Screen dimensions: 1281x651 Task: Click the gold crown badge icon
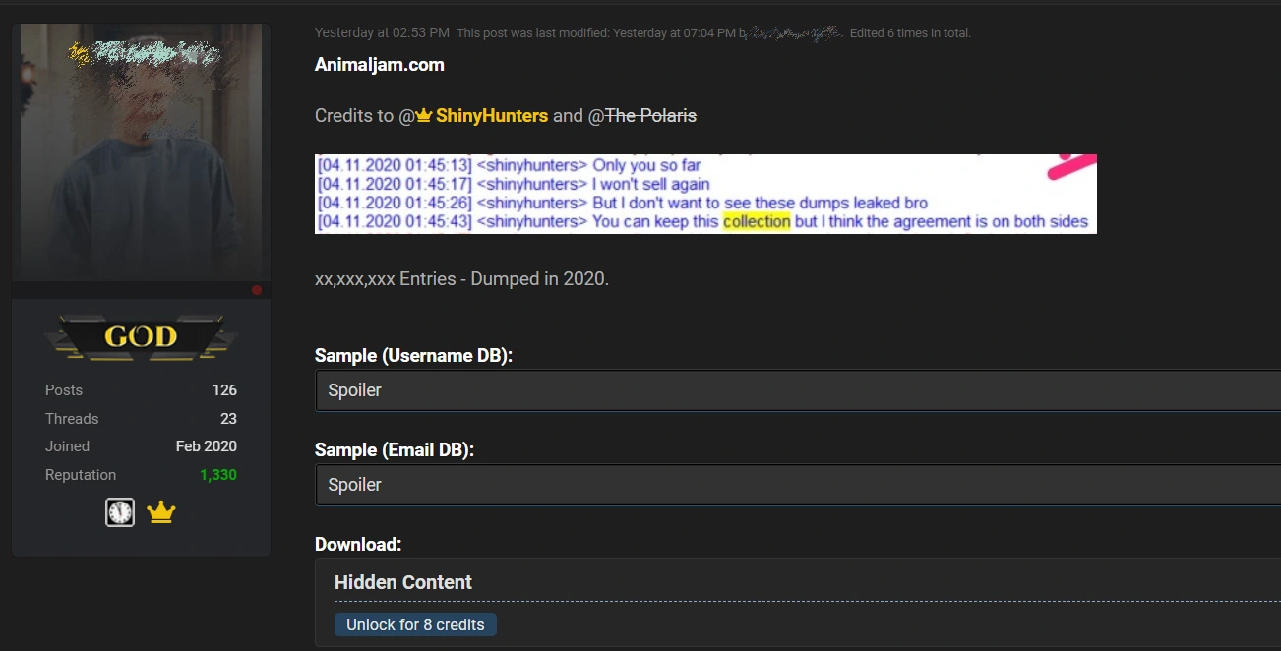click(160, 512)
